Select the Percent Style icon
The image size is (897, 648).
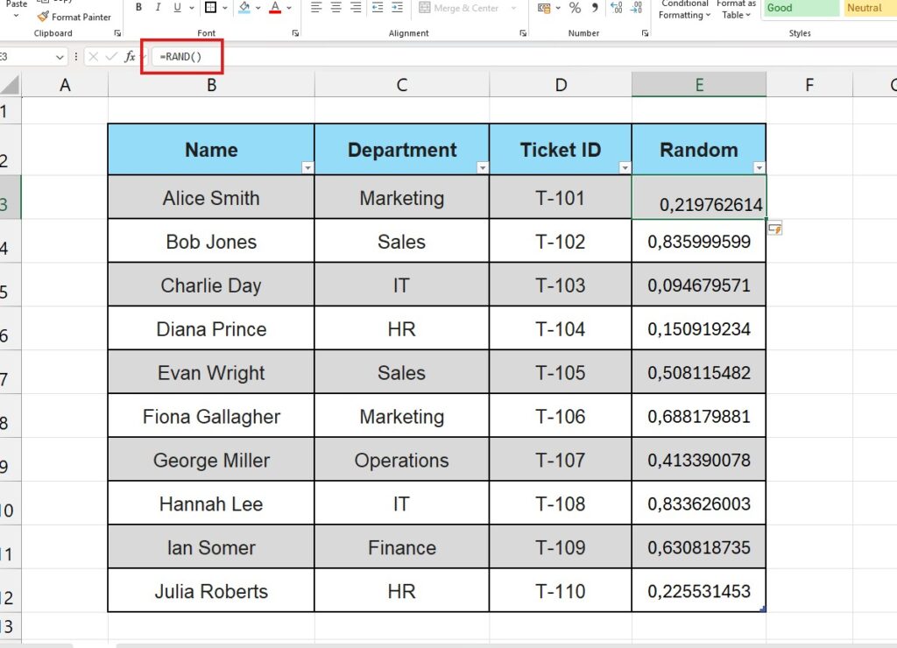pos(575,9)
